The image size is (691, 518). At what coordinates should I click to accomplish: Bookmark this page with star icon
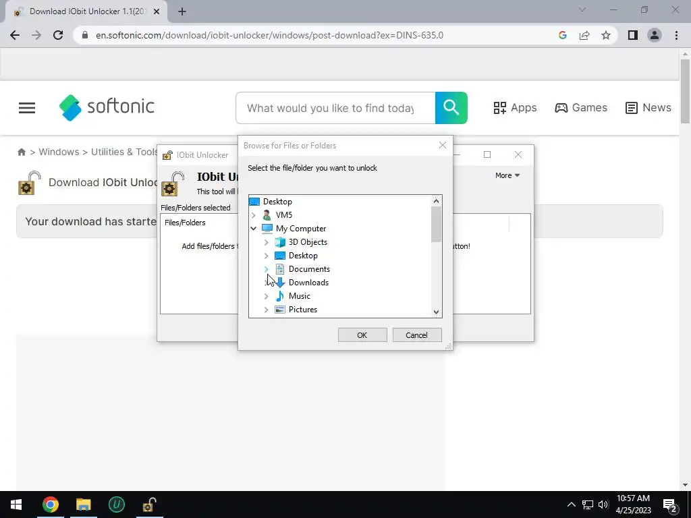pos(606,35)
